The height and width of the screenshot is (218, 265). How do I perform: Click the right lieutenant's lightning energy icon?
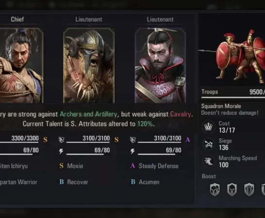coord(132,151)
